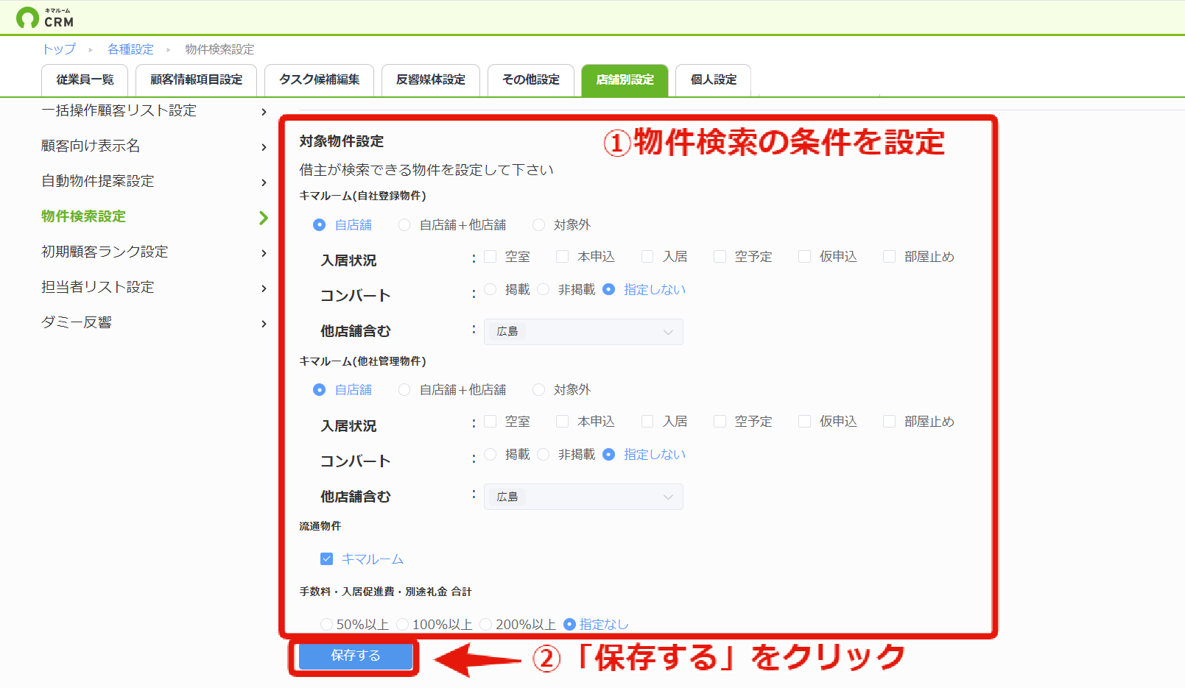Switch to the タスク候補編集 tab
Image resolution: width=1185 pixels, height=688 pixels.
[320, 80]
